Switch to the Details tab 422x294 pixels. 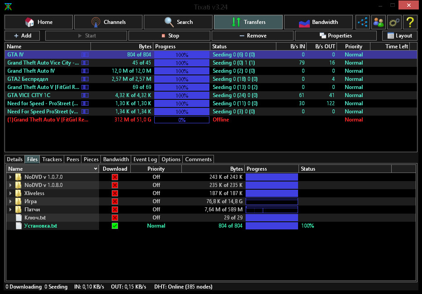15,159
